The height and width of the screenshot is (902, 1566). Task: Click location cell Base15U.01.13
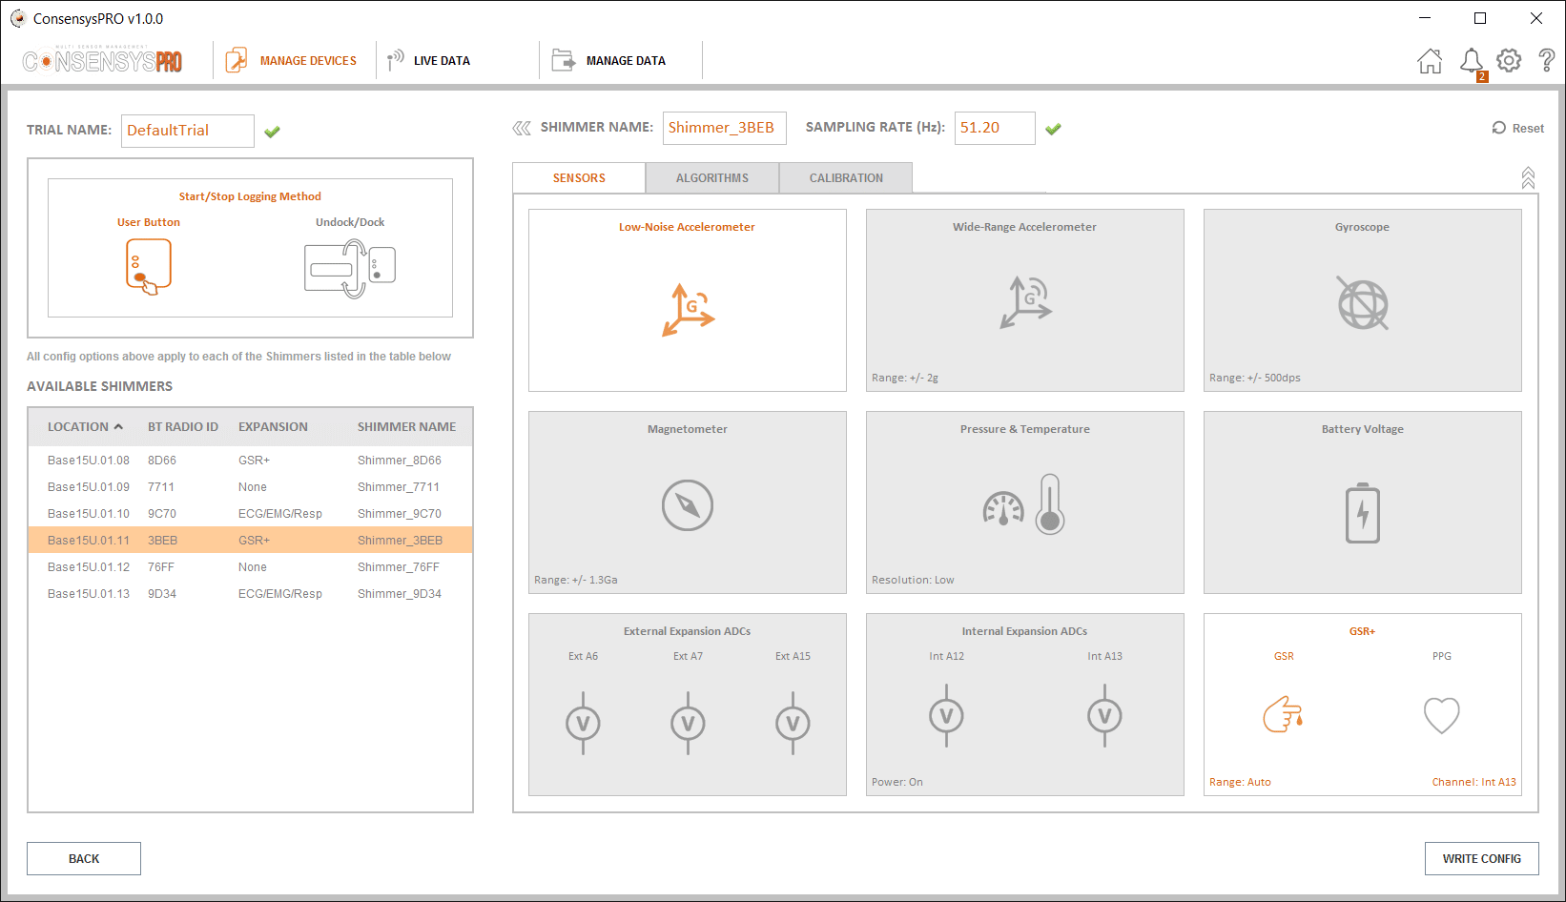pyautogui.click(x=89, y=594)
